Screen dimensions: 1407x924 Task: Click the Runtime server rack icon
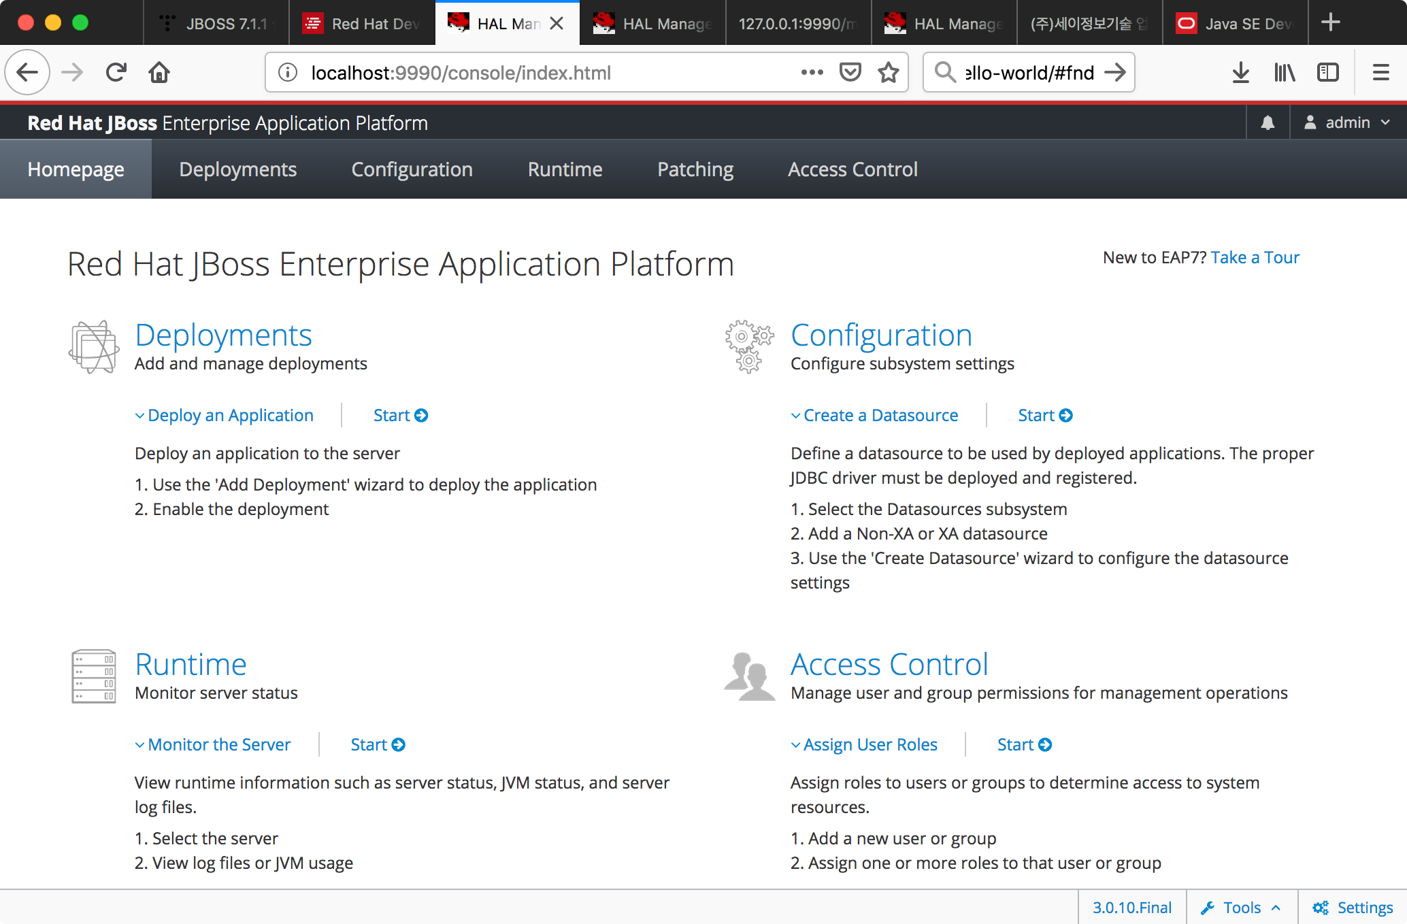pyautogui.click(x=94, y=676)
